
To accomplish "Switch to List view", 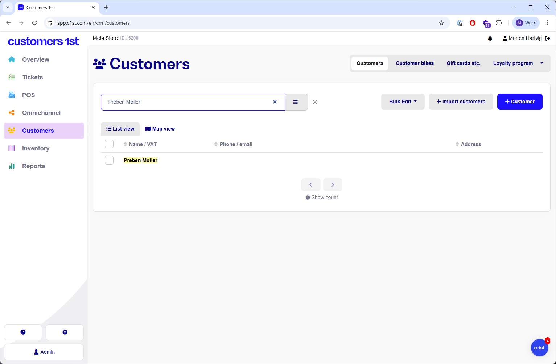I will tap(120, 129).
